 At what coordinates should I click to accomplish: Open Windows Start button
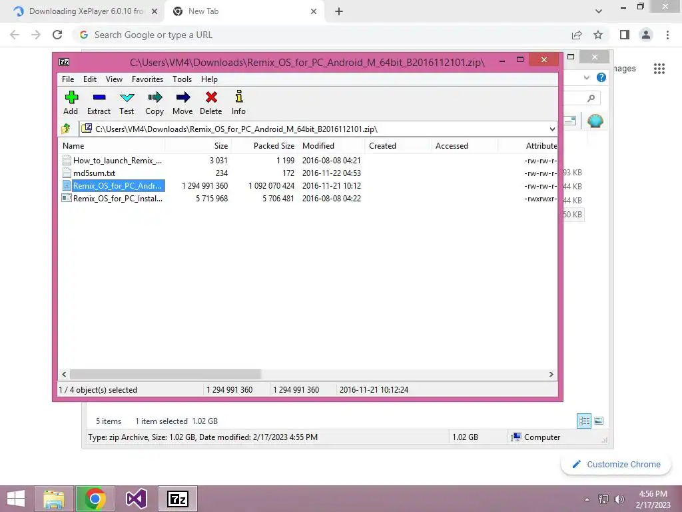pos(16,499)
